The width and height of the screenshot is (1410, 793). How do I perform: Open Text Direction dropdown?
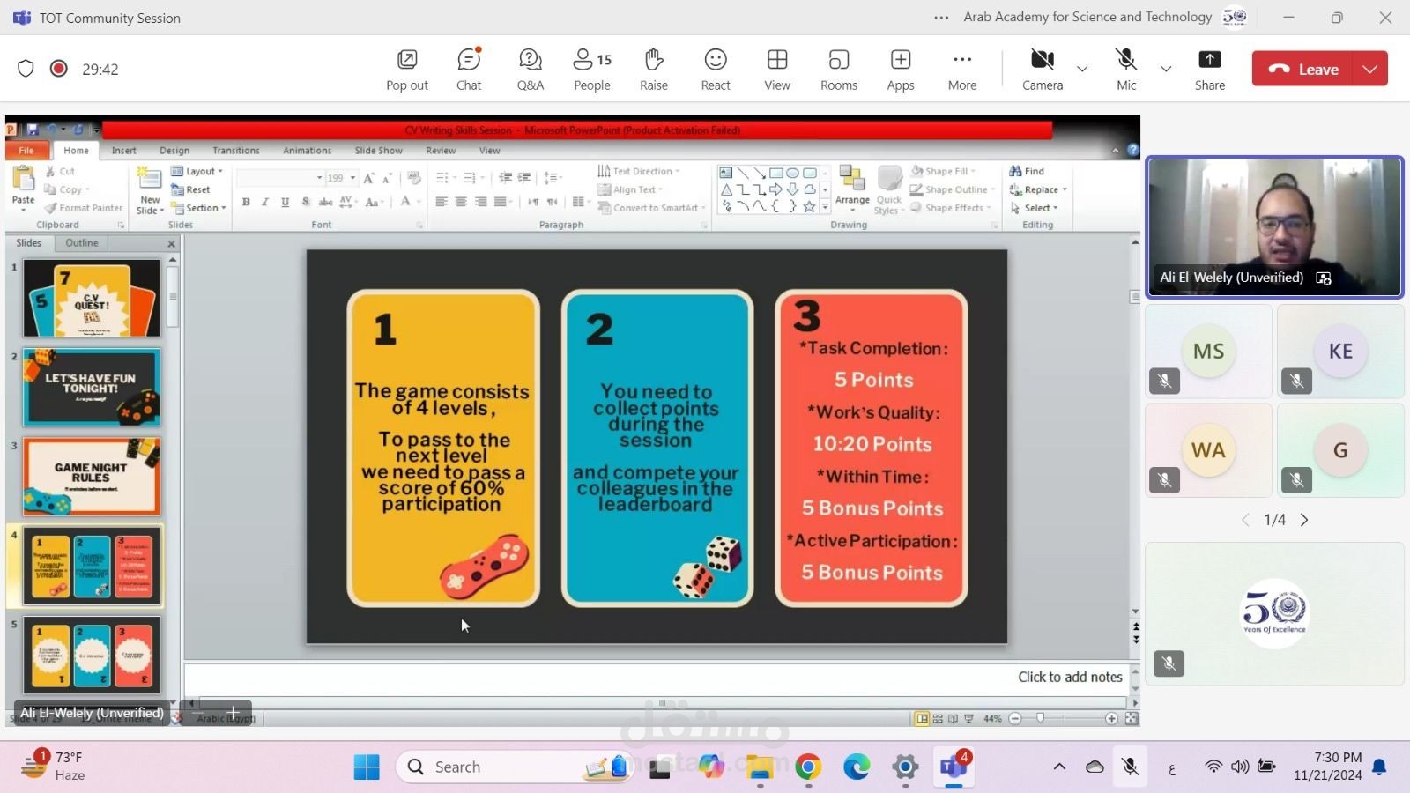tap(639, 171)
